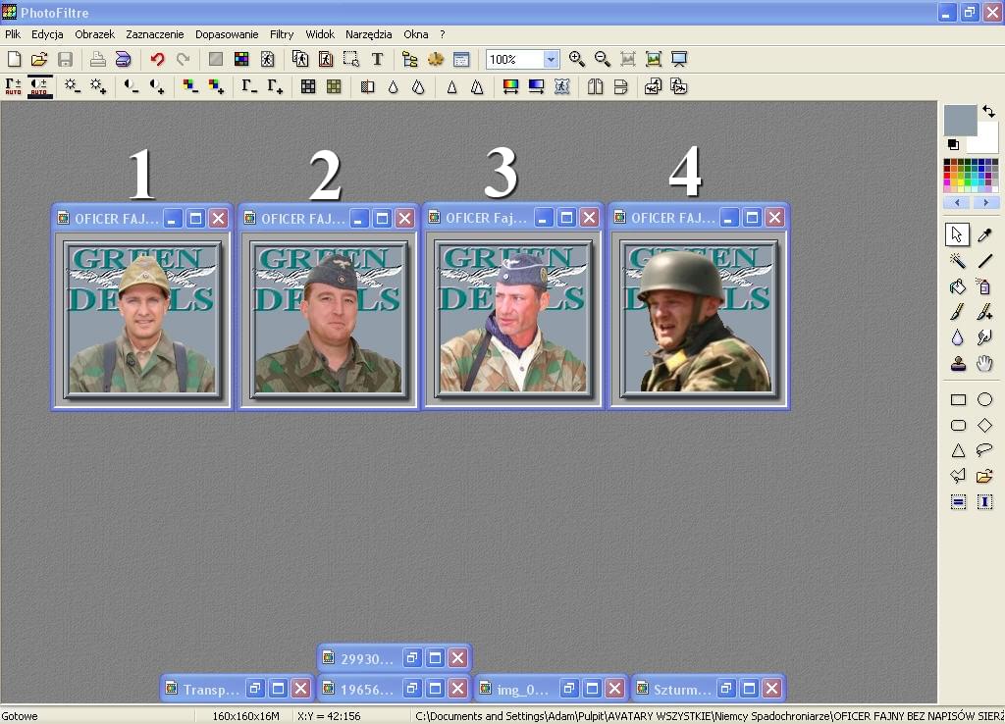
Task: Open the Dopasowanie menu
Action: point(227,34)
